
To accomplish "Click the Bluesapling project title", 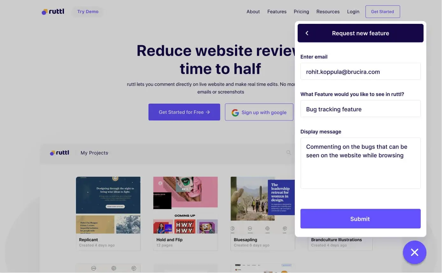I will (245, 240).
